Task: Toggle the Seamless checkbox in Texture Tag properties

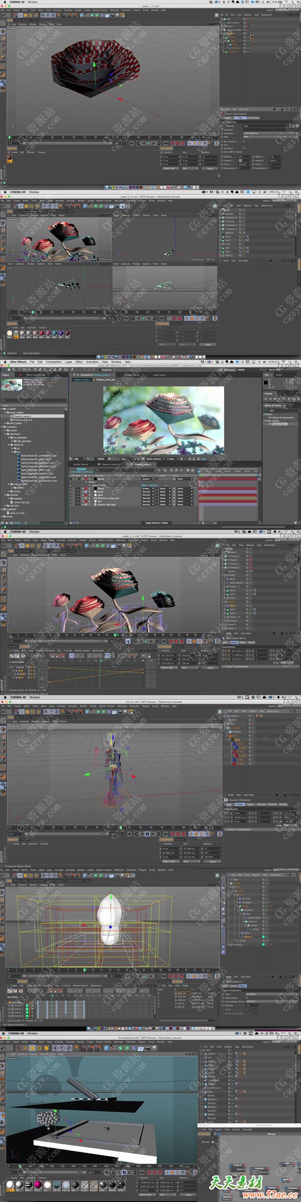Action: 244,148
